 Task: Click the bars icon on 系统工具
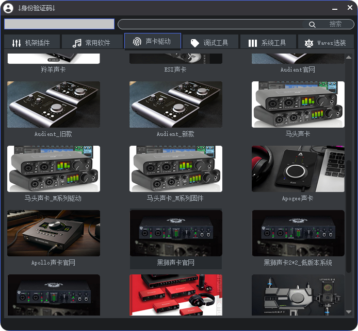point(253,43)
